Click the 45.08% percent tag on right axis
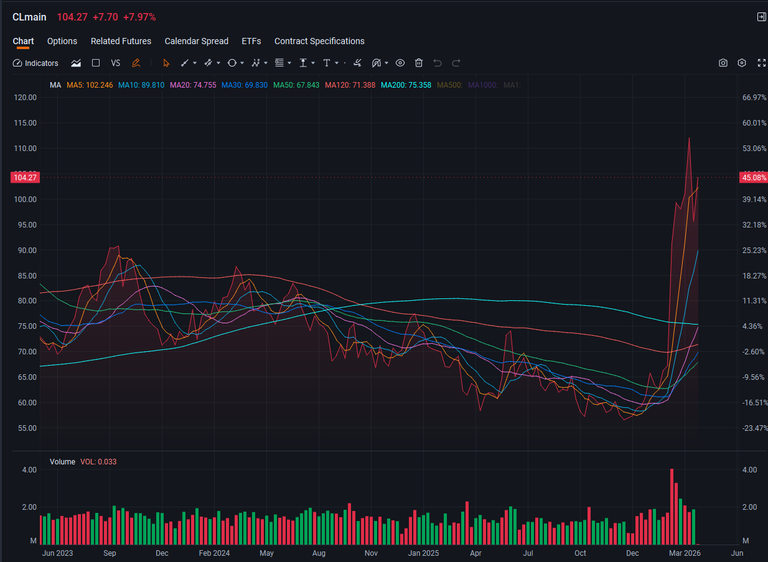This screenshot has width=768, height=562. [x=752, y=178]
